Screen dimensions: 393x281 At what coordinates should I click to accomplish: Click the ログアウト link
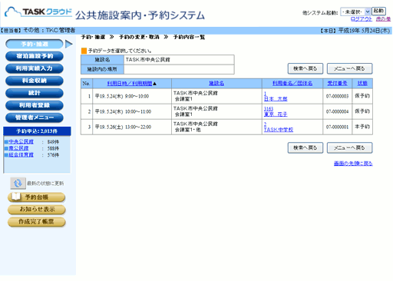[362, 19]
